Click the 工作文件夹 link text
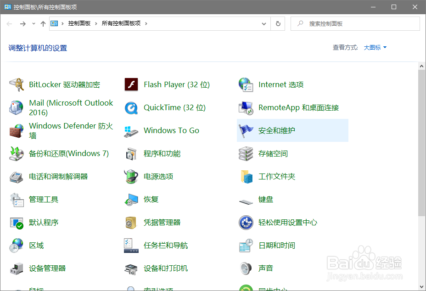 [277, 177]
